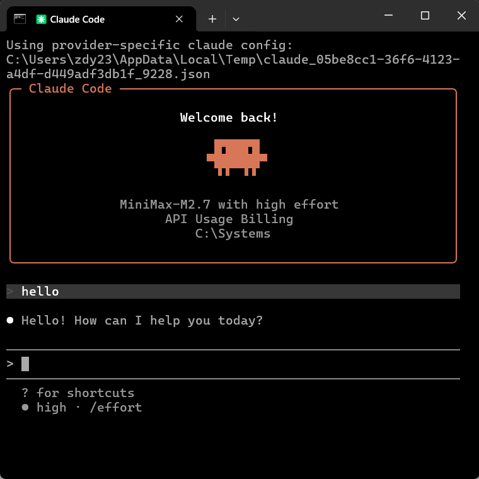Viewport: 479px width, 479px height.
Task: Click the prompt arrow in the input line
Action: point(10,364)
